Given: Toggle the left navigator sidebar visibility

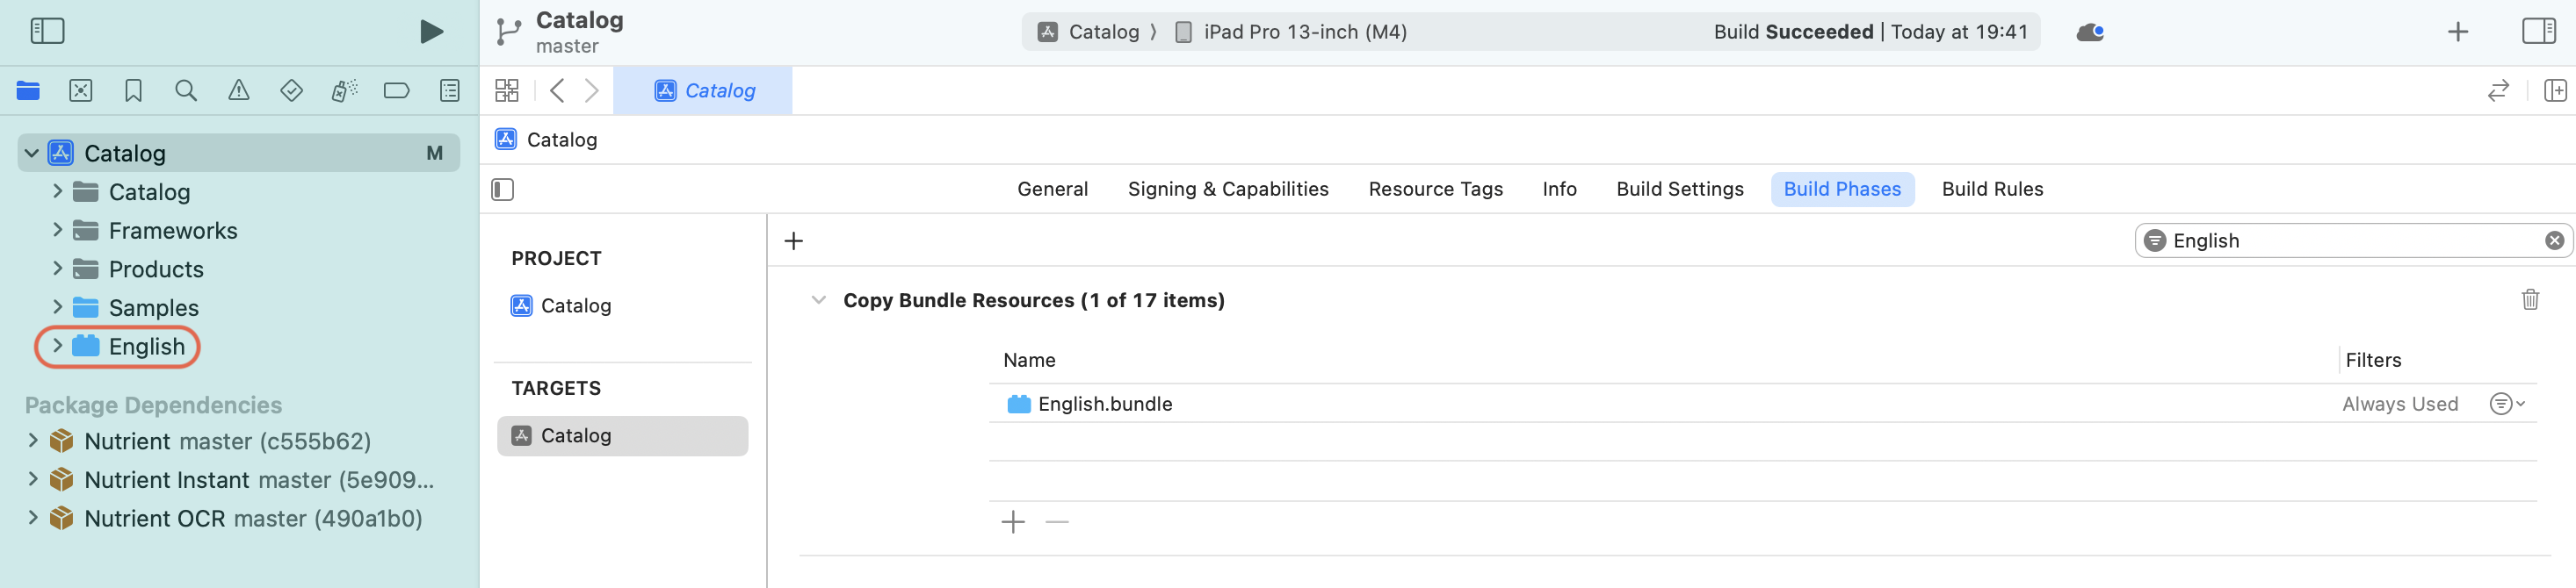Looking at the screenshot, I should click(46, 31).
